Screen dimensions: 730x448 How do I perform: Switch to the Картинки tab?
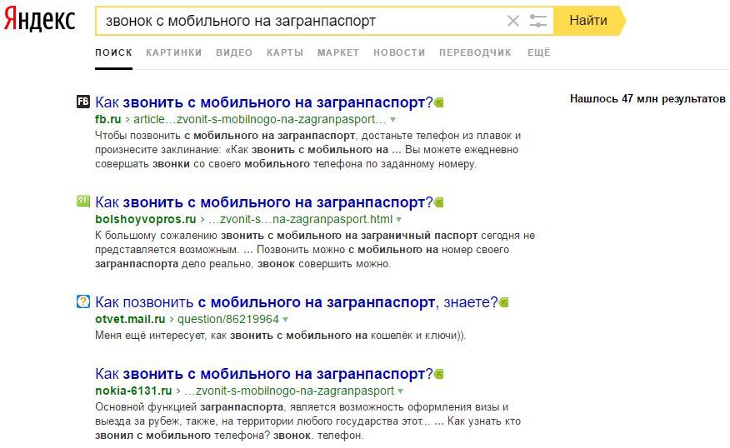pyautogui.click(x=173, y=52)
